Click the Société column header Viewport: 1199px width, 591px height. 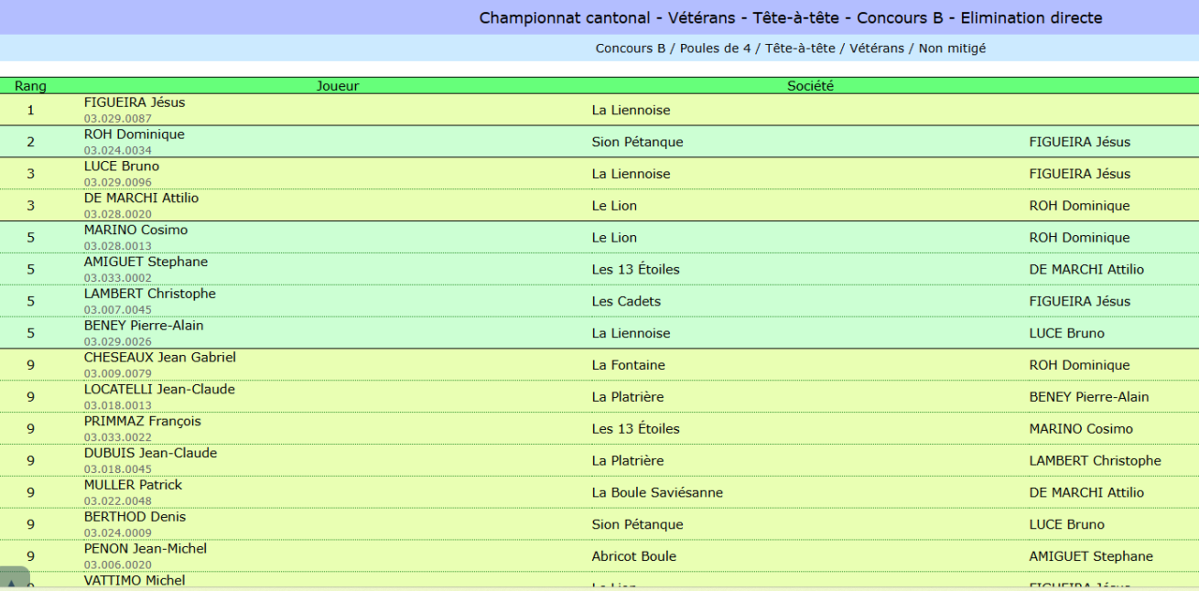[810, 86]
